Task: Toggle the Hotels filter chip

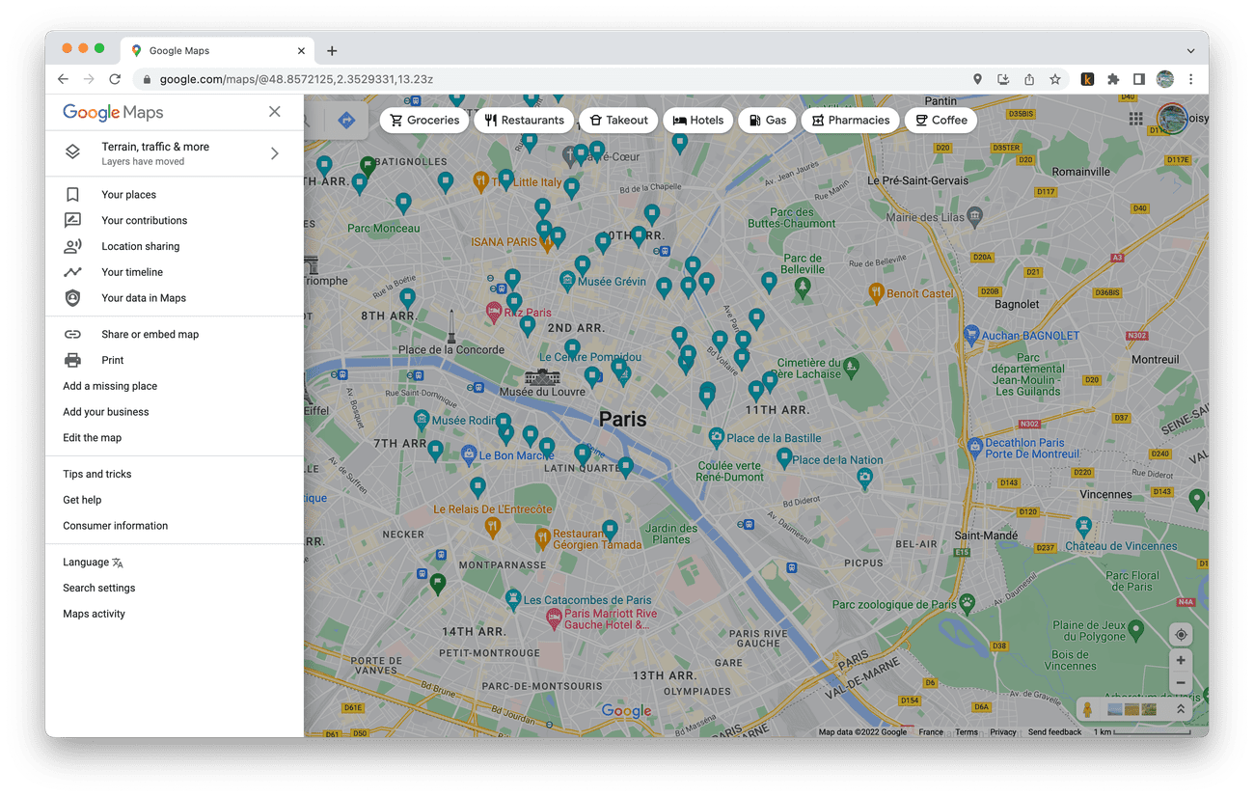Action: click(x=698, y=121)
